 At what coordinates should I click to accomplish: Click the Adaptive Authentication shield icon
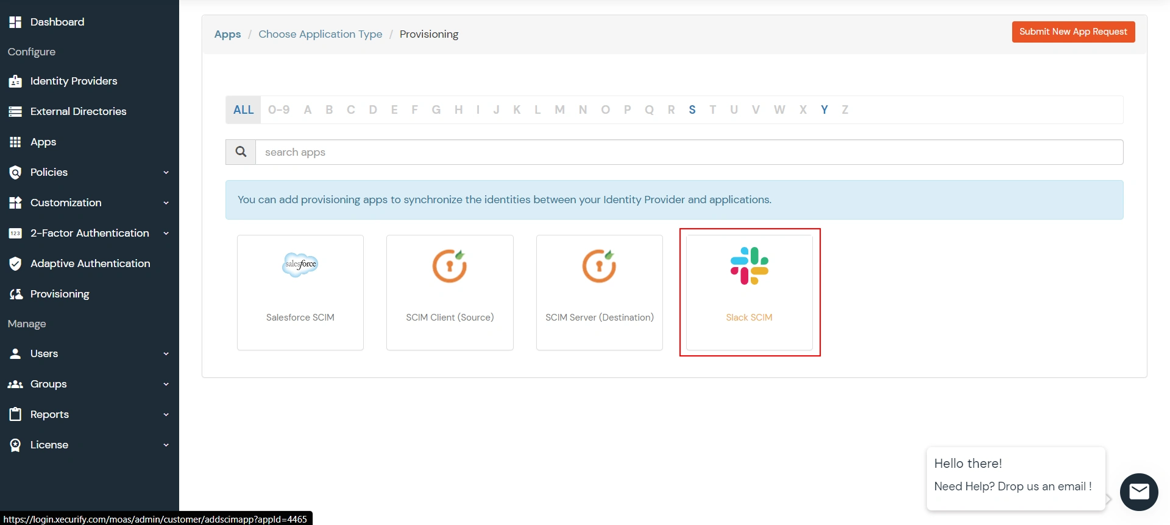15,263
